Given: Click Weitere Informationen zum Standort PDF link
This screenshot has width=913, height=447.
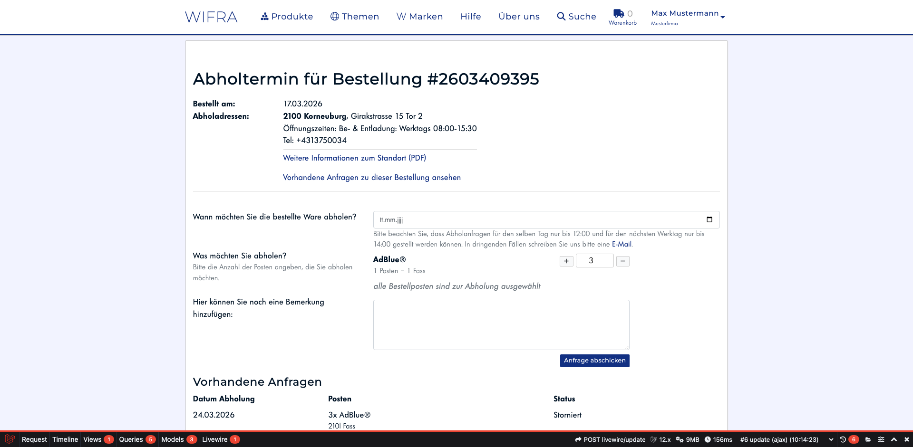Looking at the screenshot, I should pos(354,158).
